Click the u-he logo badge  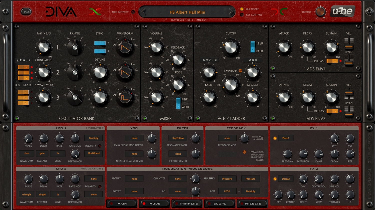tap(342, 11)
